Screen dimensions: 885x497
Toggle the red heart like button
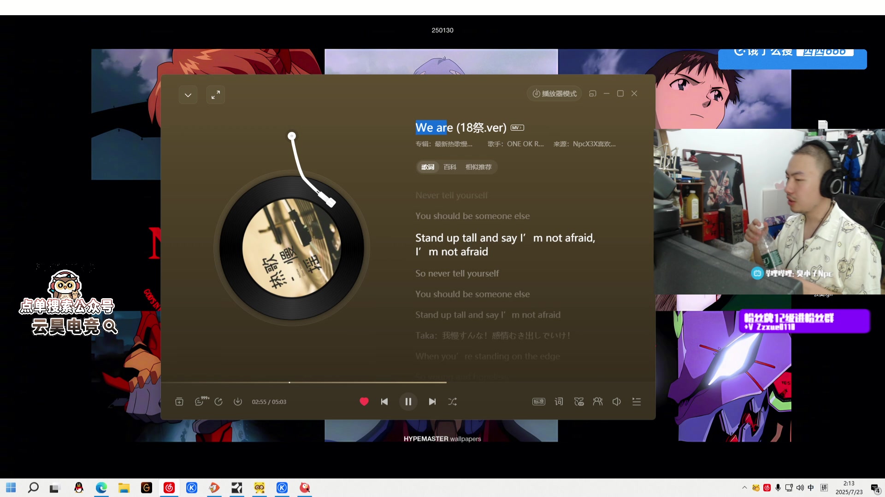click(x=364, y=402)
